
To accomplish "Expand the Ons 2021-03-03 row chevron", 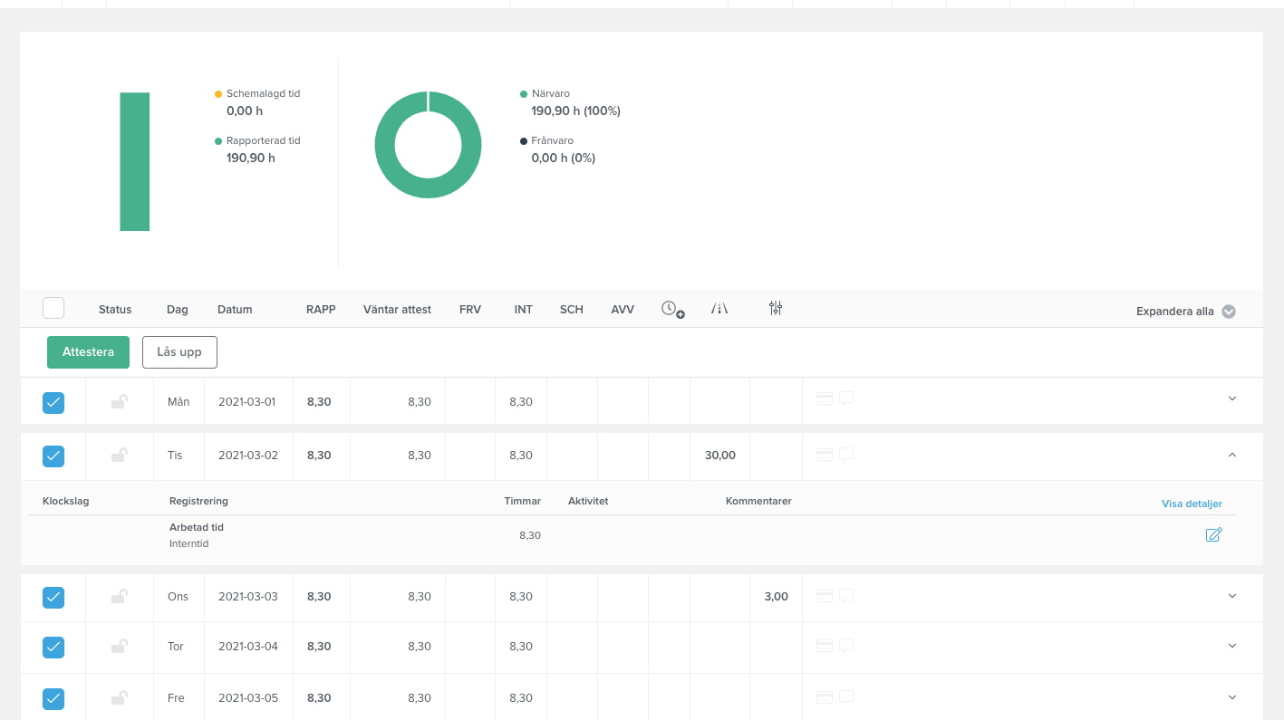I will (x=1231, y=596).
